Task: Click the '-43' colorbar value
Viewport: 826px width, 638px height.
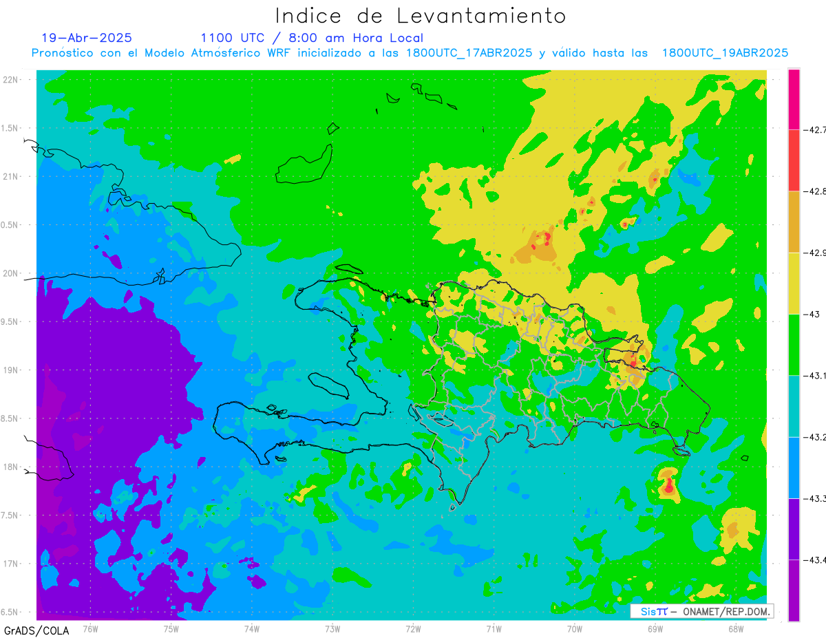Action: coord(811,314)
